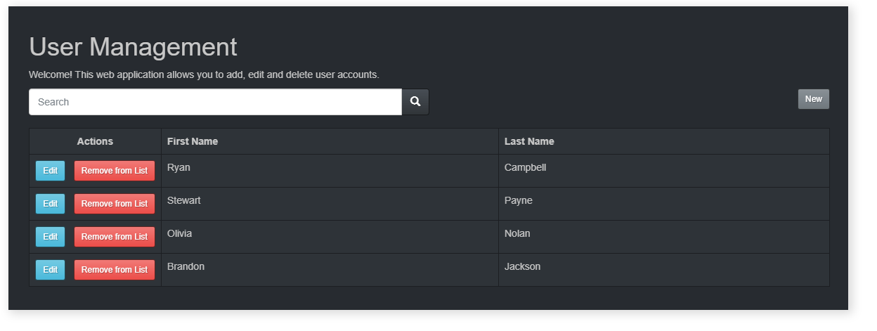The width and height of the screenshot is (877, 331).
Task: Click the Jackson last name cell
Action: point(522,266)
